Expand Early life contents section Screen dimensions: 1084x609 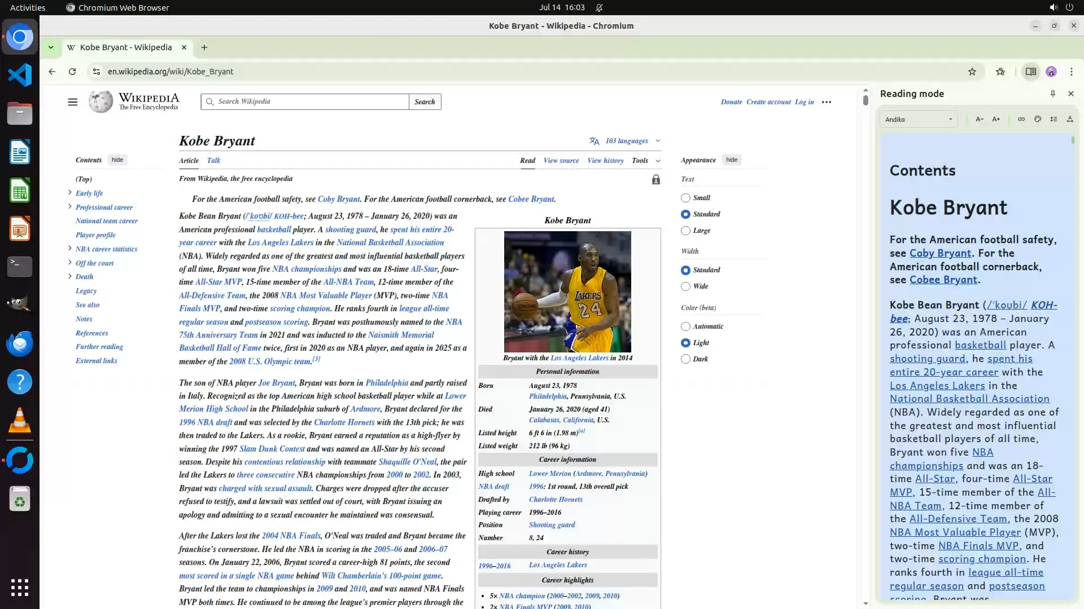coord(70,193)
